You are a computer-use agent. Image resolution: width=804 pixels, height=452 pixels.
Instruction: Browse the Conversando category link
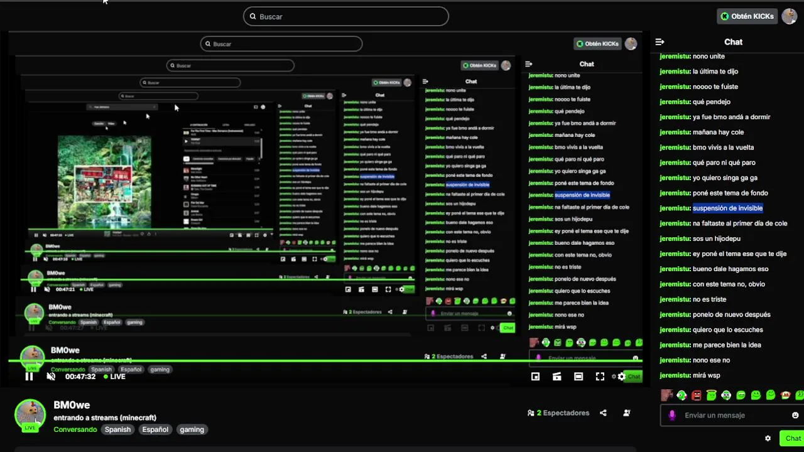75,429
